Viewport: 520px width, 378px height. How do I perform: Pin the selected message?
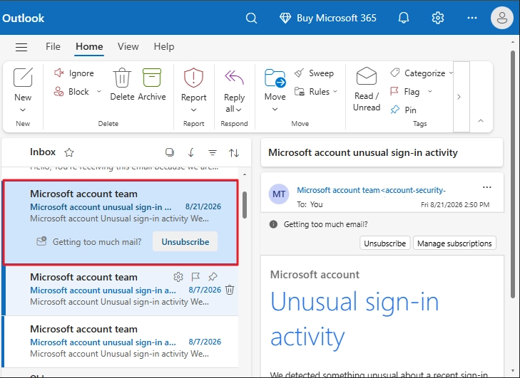coord(403,110)
